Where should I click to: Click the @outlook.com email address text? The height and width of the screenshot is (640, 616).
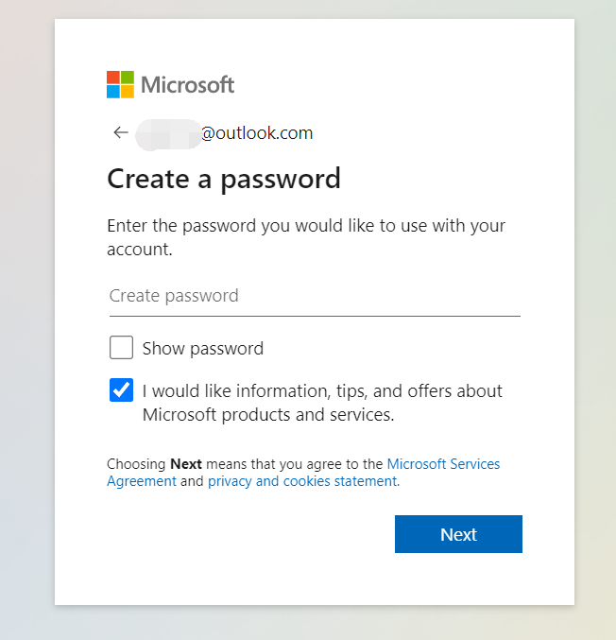tap(257, 133)
